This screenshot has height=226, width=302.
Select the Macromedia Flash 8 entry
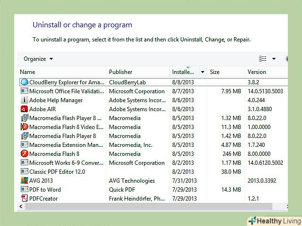54,154
